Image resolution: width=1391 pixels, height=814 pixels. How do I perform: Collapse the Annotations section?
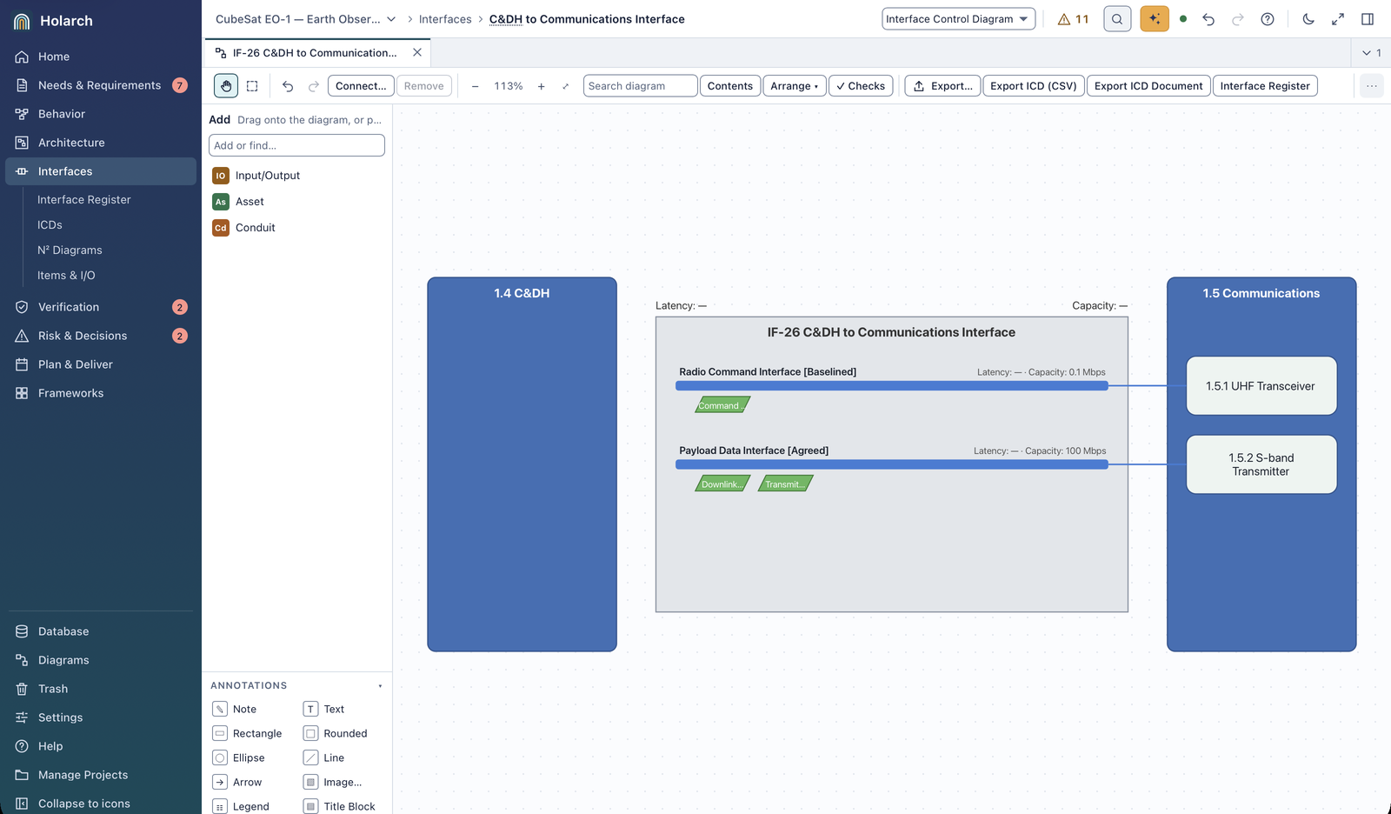pos(380,686)
